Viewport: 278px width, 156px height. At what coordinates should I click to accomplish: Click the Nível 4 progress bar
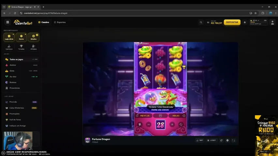click(x=258, y=22)
